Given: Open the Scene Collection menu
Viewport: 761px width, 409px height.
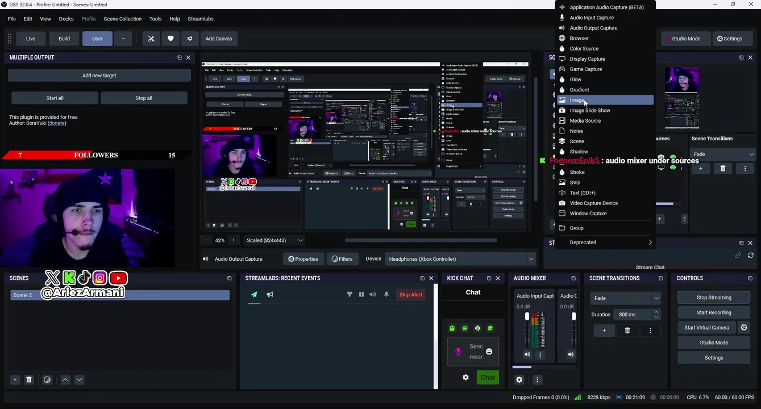Looking at the screenshot, I should [x=122, y=19].
